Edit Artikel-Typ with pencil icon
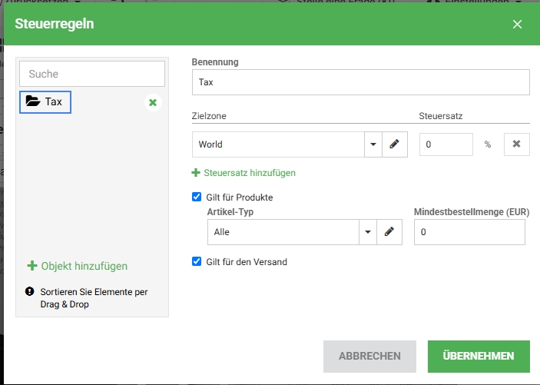 pyautogui.click(x=389, y=232)
